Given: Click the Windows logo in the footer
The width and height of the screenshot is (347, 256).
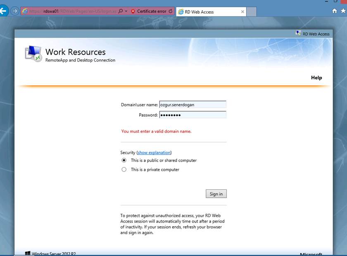Looking at the screenshot, I should pyautogui.click(x=28, y=254).
